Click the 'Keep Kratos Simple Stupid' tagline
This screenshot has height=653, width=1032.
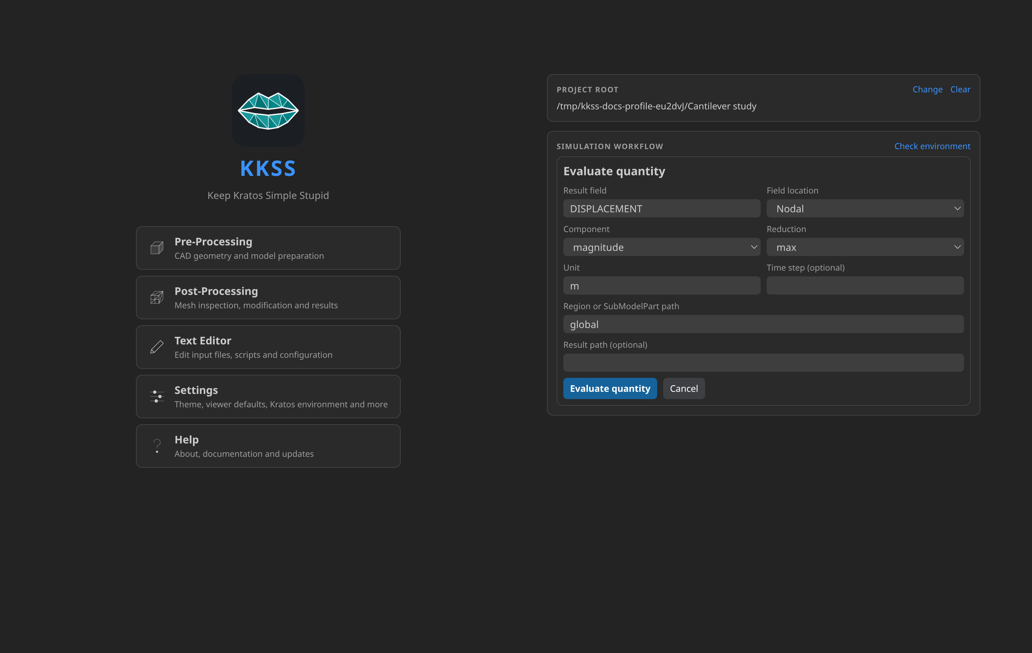pyautogui.click(x=268, y=196)
